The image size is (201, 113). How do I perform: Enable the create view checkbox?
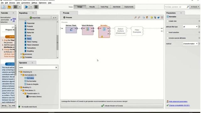(x=167, y=21)
